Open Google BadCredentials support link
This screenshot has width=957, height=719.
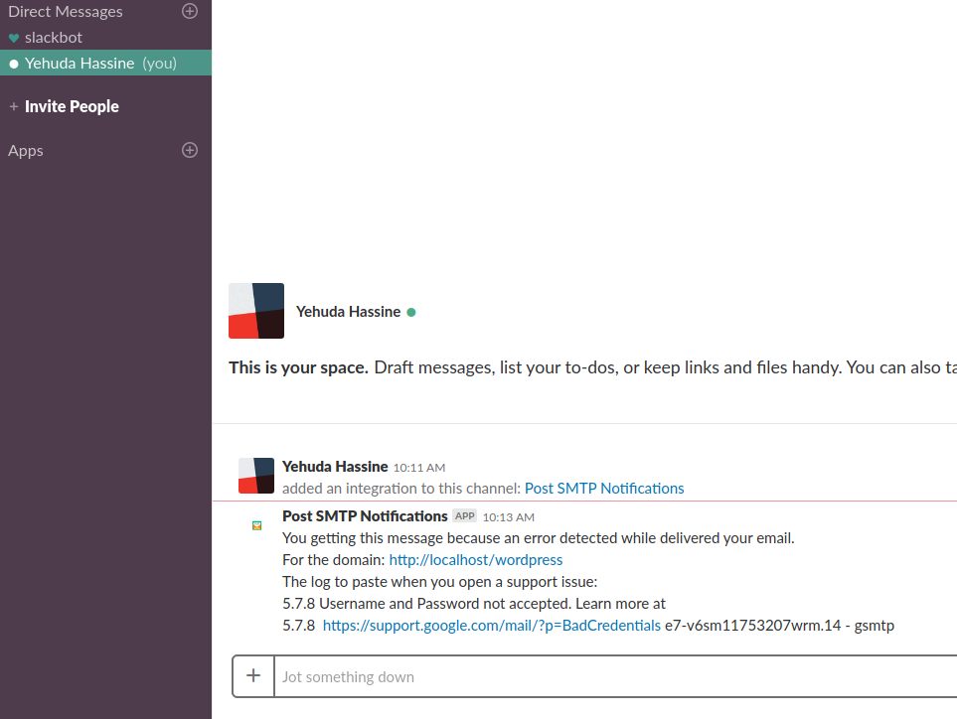[491, 626]
